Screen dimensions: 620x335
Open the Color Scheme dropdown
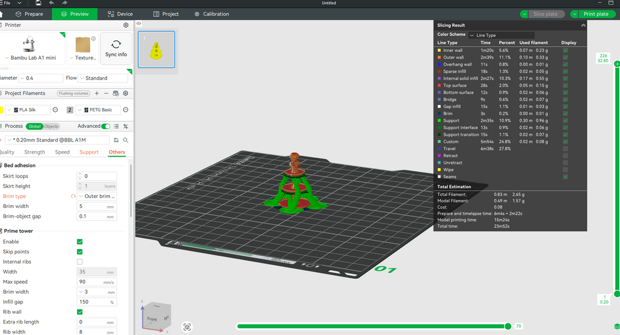click(501, 35)
